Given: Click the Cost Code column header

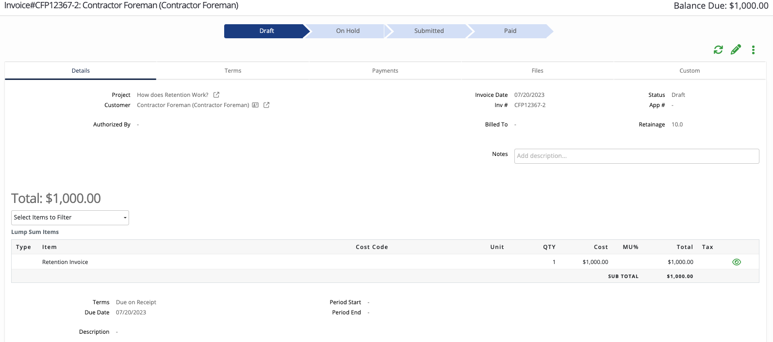Looking at the screenshot, I should click(x=372, y=247).
